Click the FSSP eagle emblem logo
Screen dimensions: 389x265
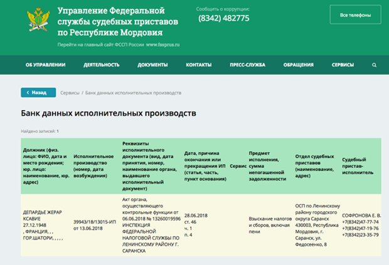(x=38, y=20)
